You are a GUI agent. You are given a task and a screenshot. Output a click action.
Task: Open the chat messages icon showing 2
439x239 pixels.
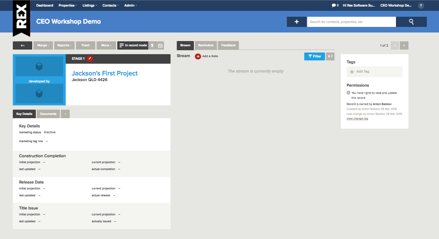point(335,6)
